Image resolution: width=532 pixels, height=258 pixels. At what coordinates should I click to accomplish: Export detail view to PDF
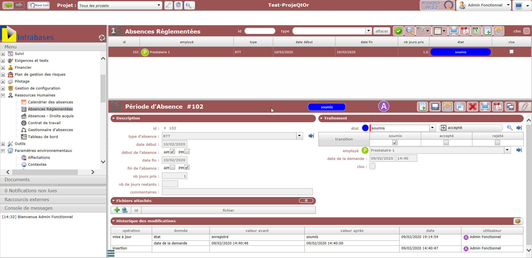(x=498, y=107)
